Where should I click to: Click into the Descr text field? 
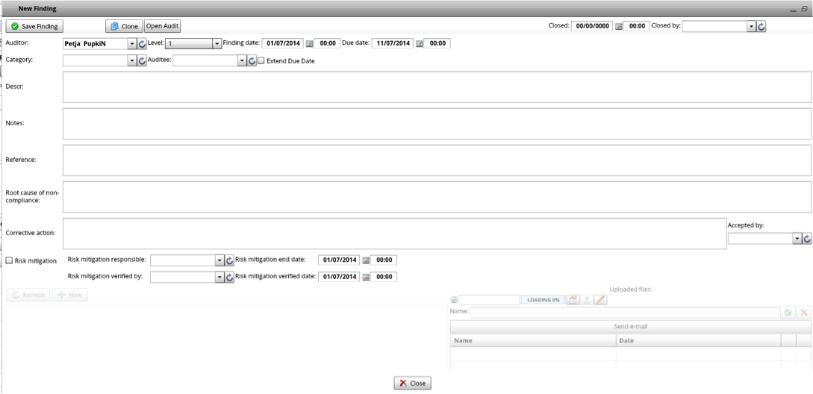pos(437,87)
